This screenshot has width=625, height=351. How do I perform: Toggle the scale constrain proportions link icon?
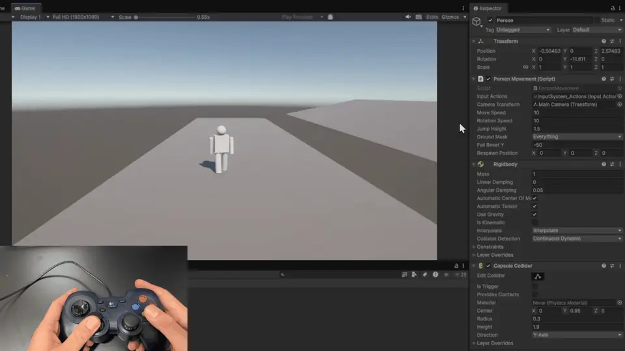pyautogui.click(x=525, y=67)
